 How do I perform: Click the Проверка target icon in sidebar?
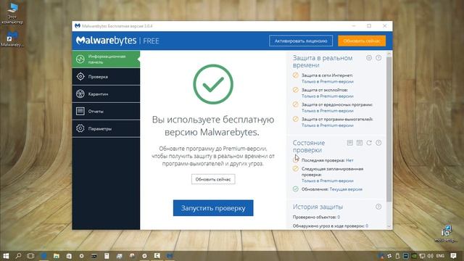80,77
